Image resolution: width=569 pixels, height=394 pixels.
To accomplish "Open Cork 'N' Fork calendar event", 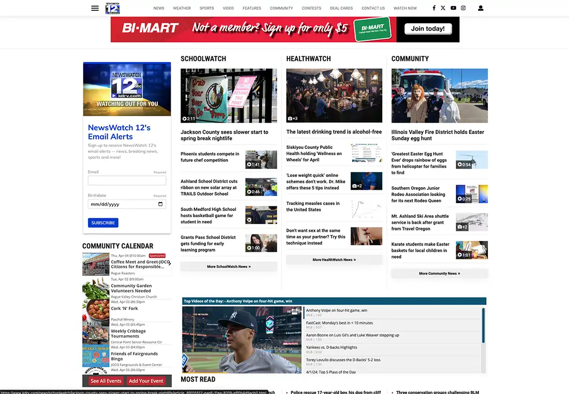I will coord(124,308).
